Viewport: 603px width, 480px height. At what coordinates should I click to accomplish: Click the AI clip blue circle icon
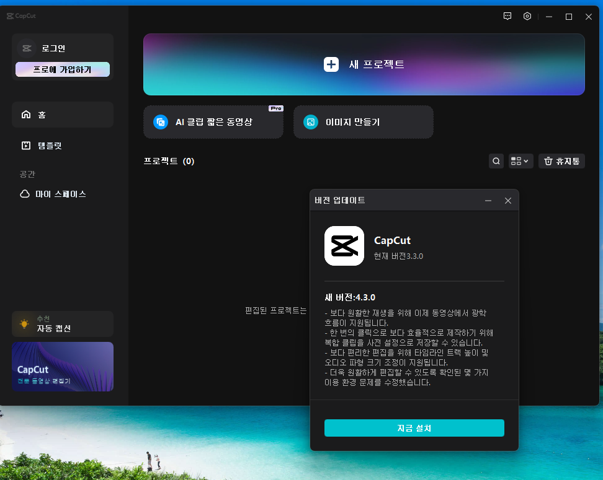click(x=161, y=122)
